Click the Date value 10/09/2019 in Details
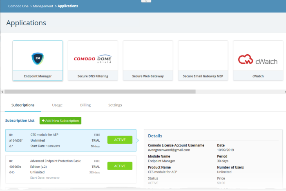 coord(225,150)
